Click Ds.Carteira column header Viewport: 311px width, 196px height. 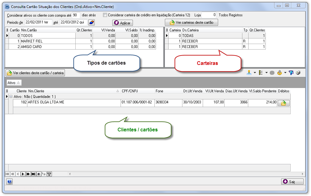point(212,30)
